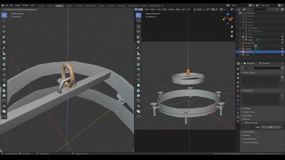This screenshot has width=285, height=160.
Task: Select the Box Select tool in Camera Perspective viewport
Action: pyautogui.click(x=138, y=15)
